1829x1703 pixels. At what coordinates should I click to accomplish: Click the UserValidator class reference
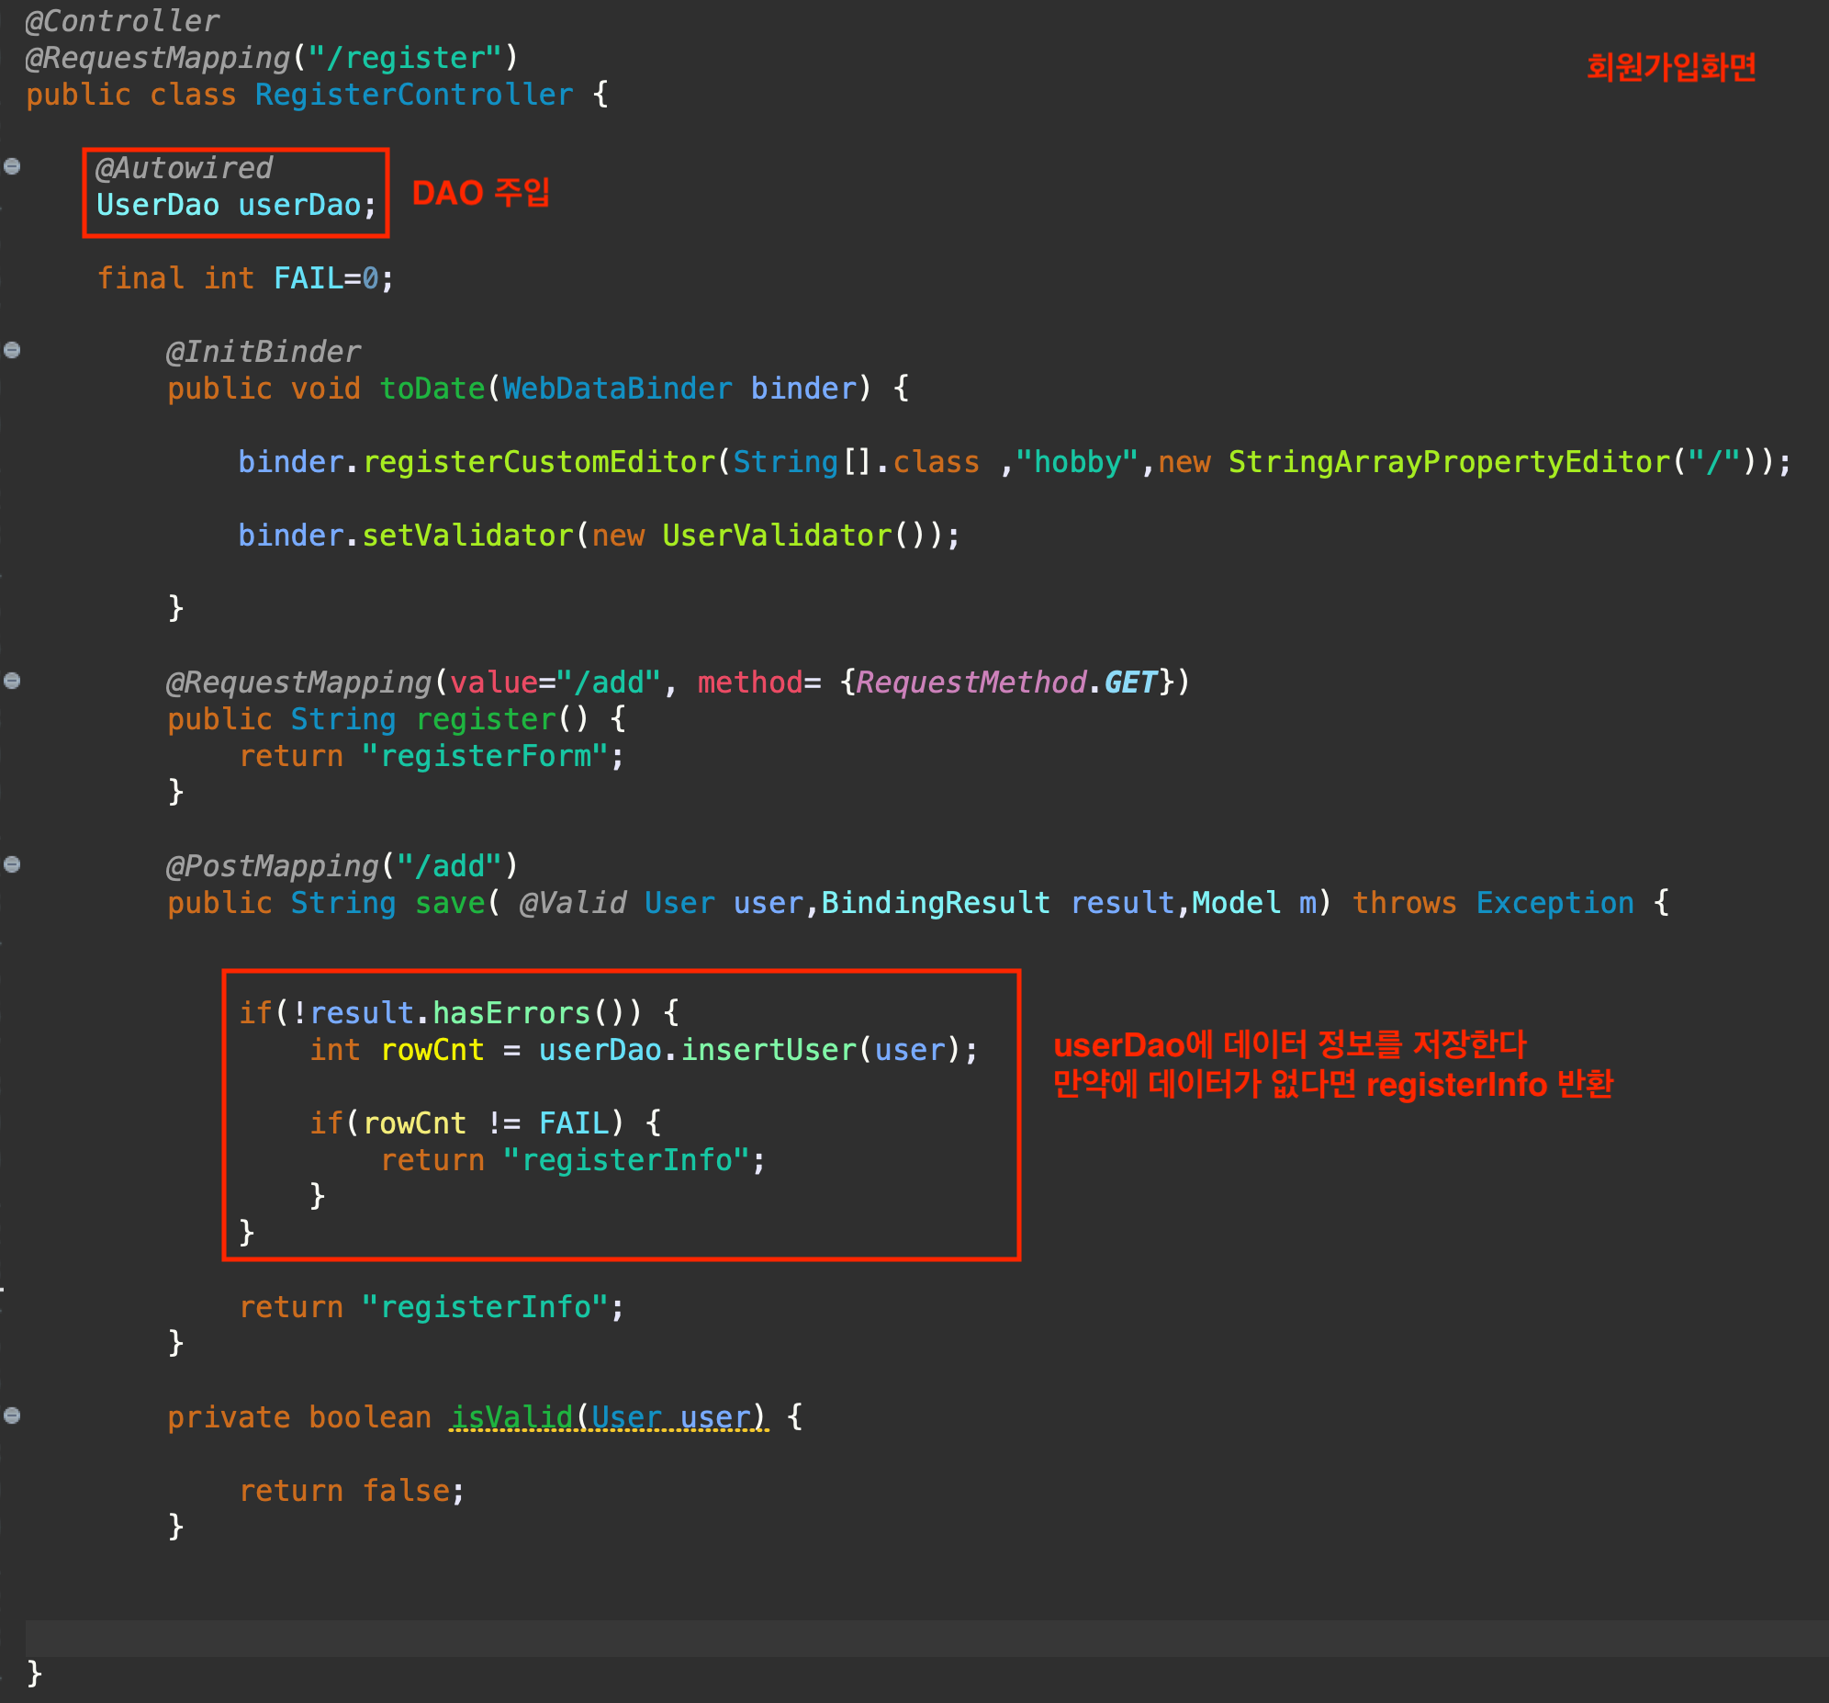tap(777, 536)
